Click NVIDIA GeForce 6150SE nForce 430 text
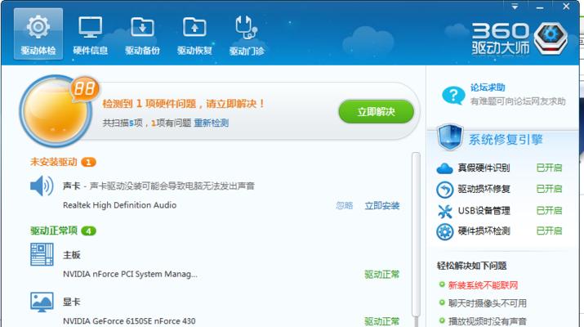This screenshot has height=327, width=584. tap(129, 321)
